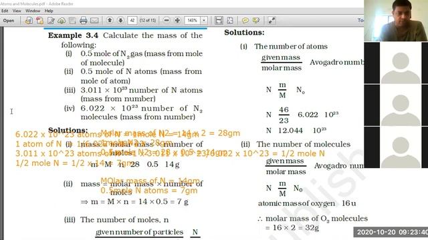Click the fit width scrolling icon
The image size is (428, 240).
[219, 21]
